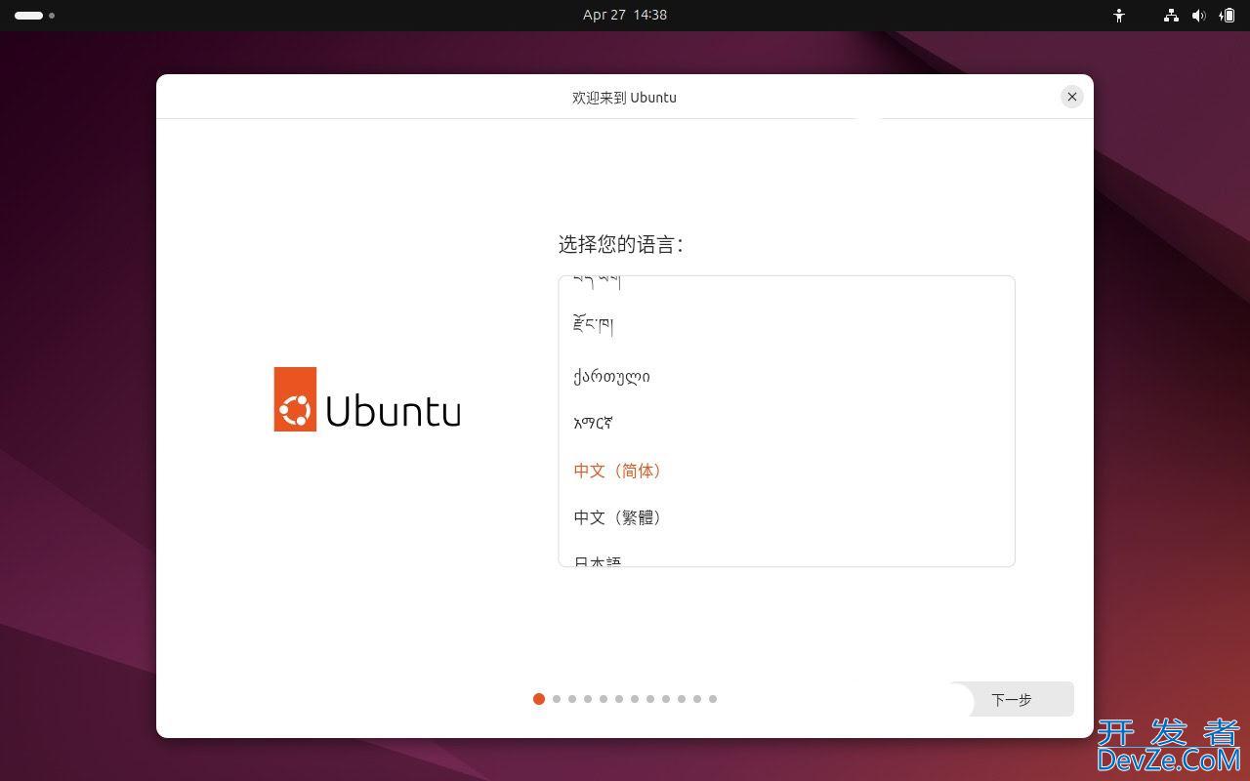Select 中文（繁體） language

click(786, 517)
